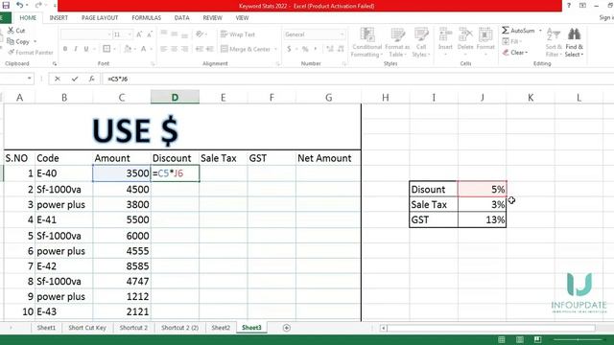Save the workbook with the floppy disk icon
614x345 pixels.
(6, 5)
